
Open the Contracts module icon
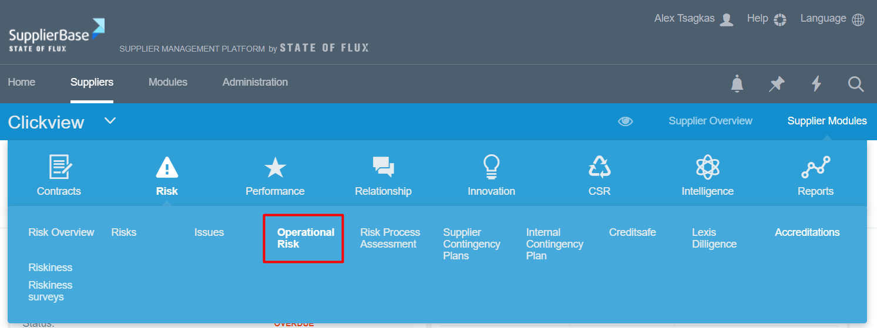click(x=60, y=167)
